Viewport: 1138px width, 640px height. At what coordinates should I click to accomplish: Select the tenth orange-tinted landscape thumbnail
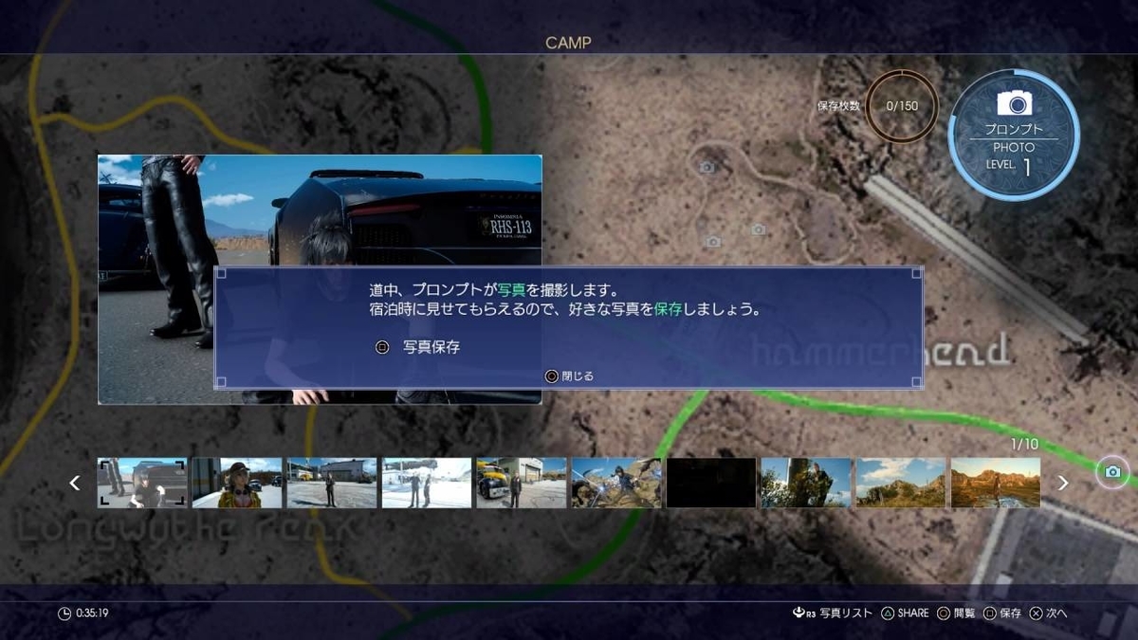(x=996, y=483)
